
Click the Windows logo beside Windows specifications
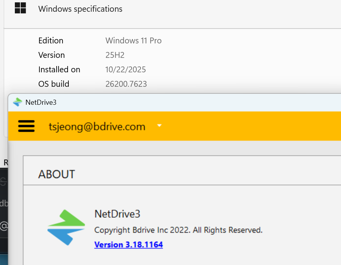point(20,8)
